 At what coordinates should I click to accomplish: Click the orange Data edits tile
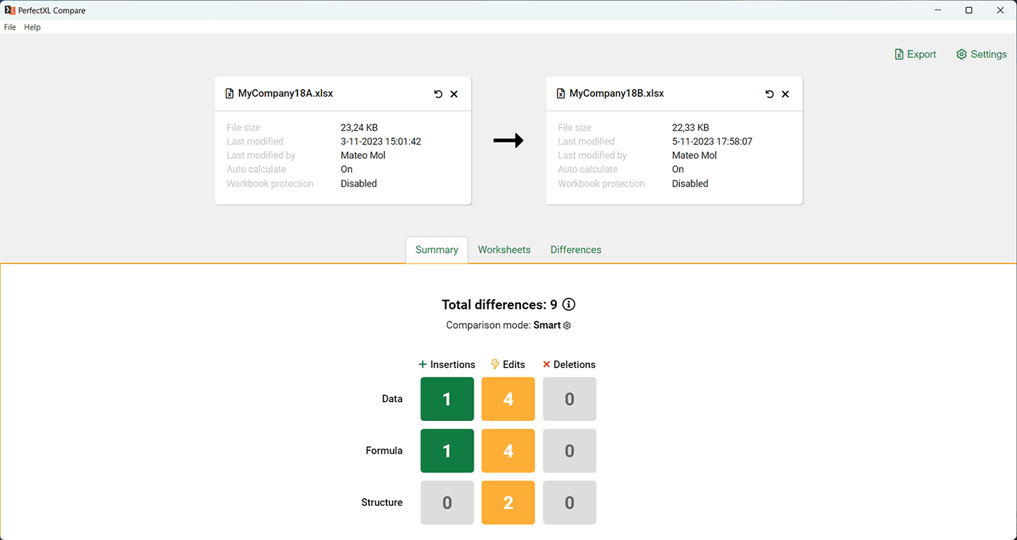(508, 398)
